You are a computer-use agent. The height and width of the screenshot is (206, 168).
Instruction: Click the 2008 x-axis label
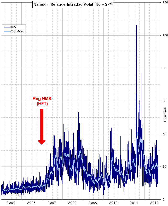73,203
